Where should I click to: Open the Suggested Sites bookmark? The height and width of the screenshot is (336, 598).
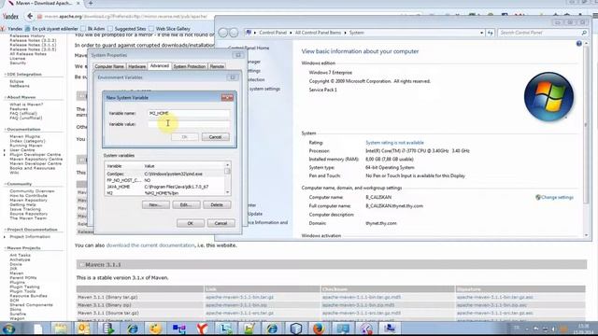(127, 29)
